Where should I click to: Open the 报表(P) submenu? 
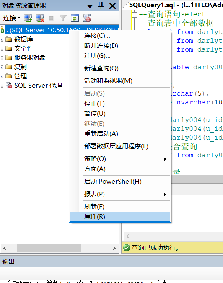click(120, 194)
